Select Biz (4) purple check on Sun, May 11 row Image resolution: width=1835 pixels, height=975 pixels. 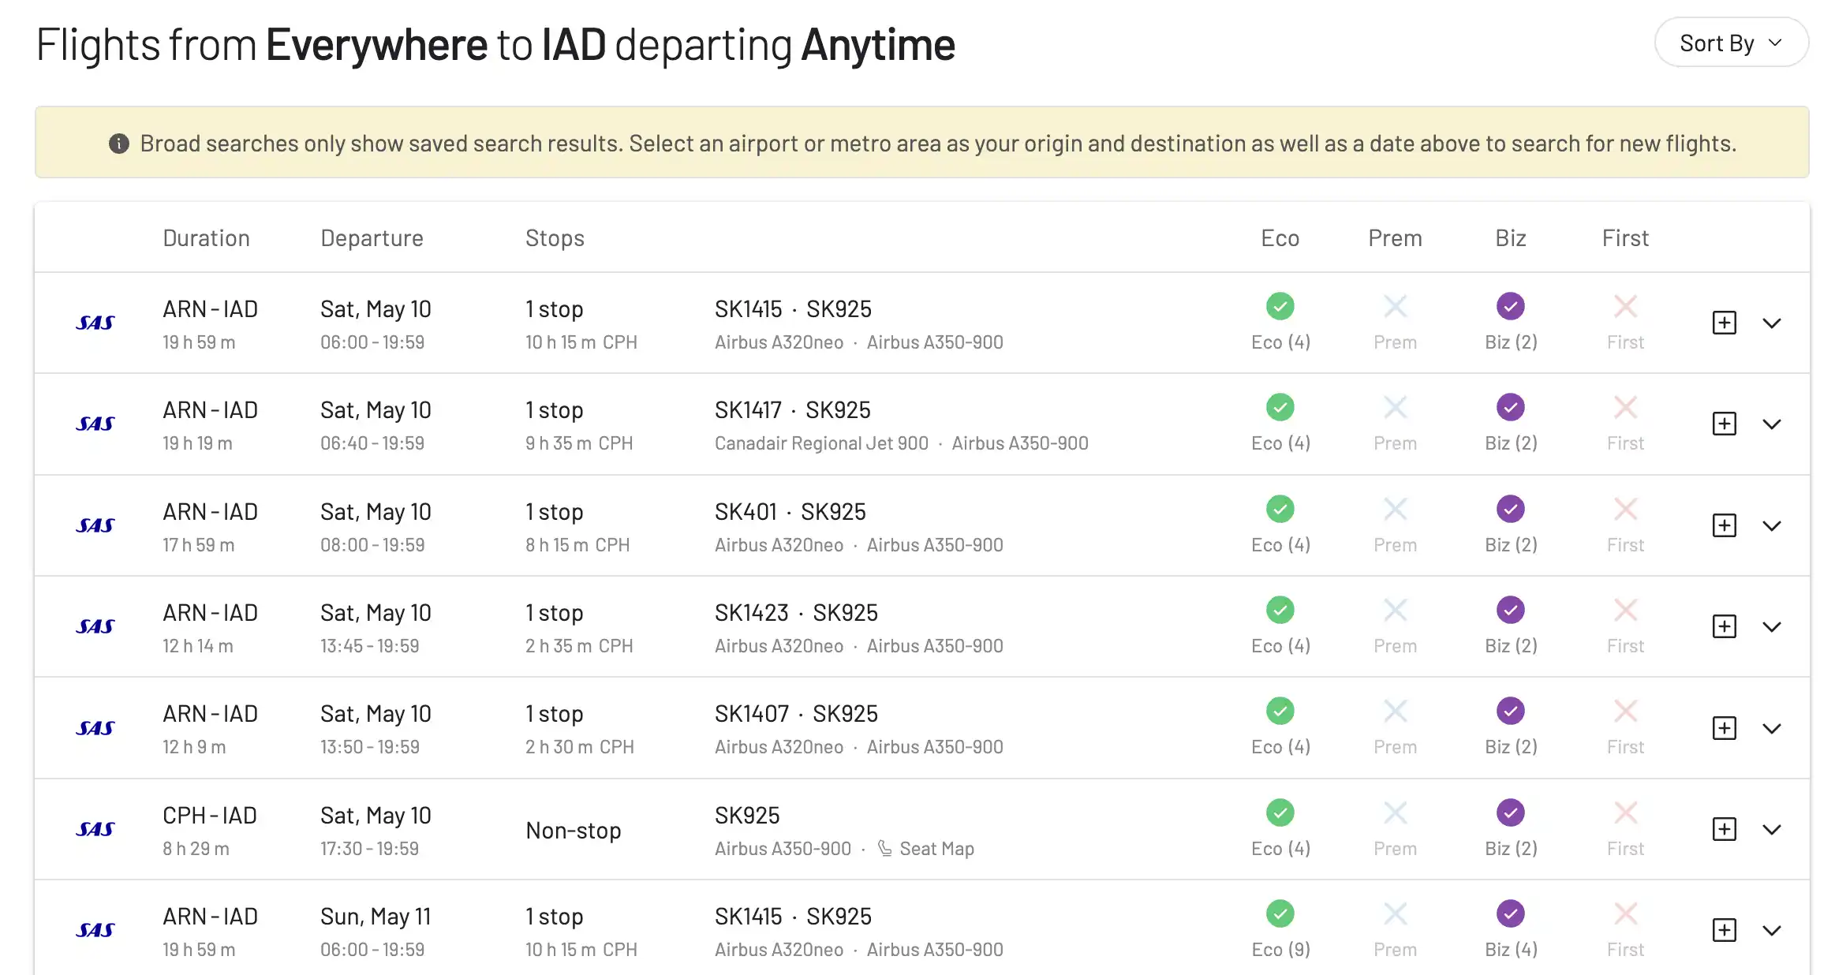(x=1510, y=913)
